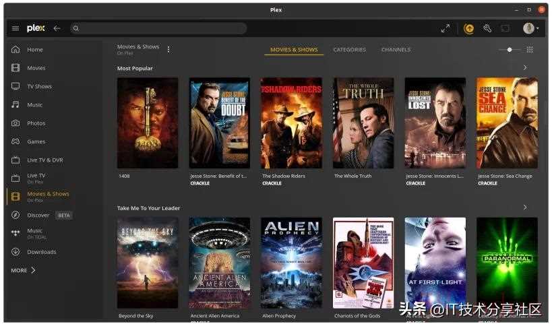This screenshot has height=326, width=552.
Task: Open The Whole Truth poster
Action: (x=363, y=123)
